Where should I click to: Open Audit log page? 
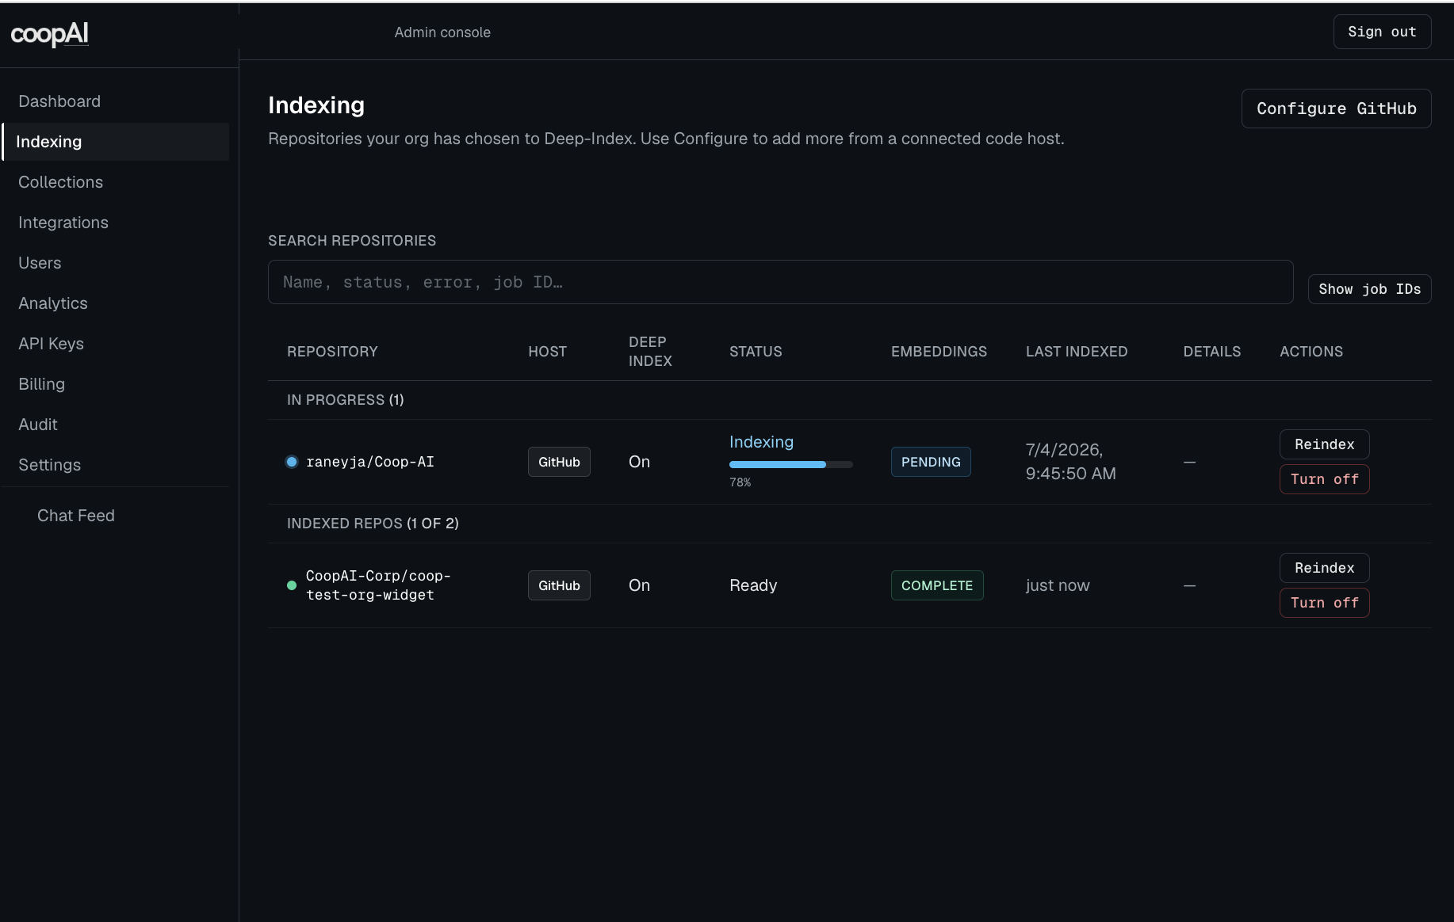tap(38, 425)
